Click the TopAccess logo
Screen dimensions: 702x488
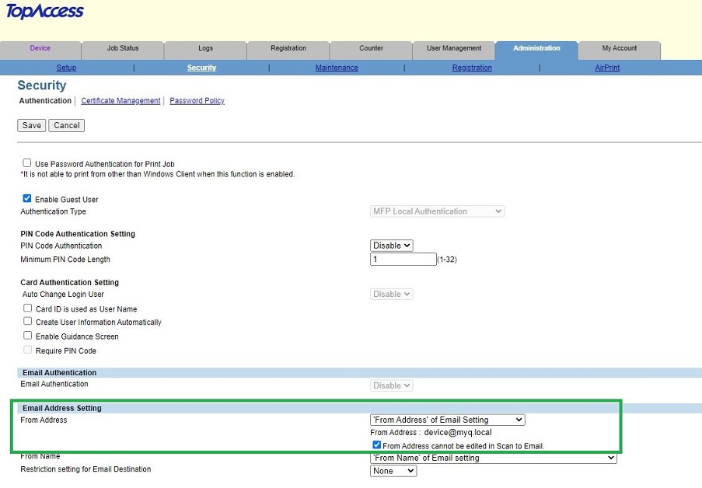pos(44,12)
